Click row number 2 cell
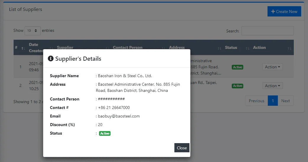Screen dimensions: 308x162 coord(20,85)
